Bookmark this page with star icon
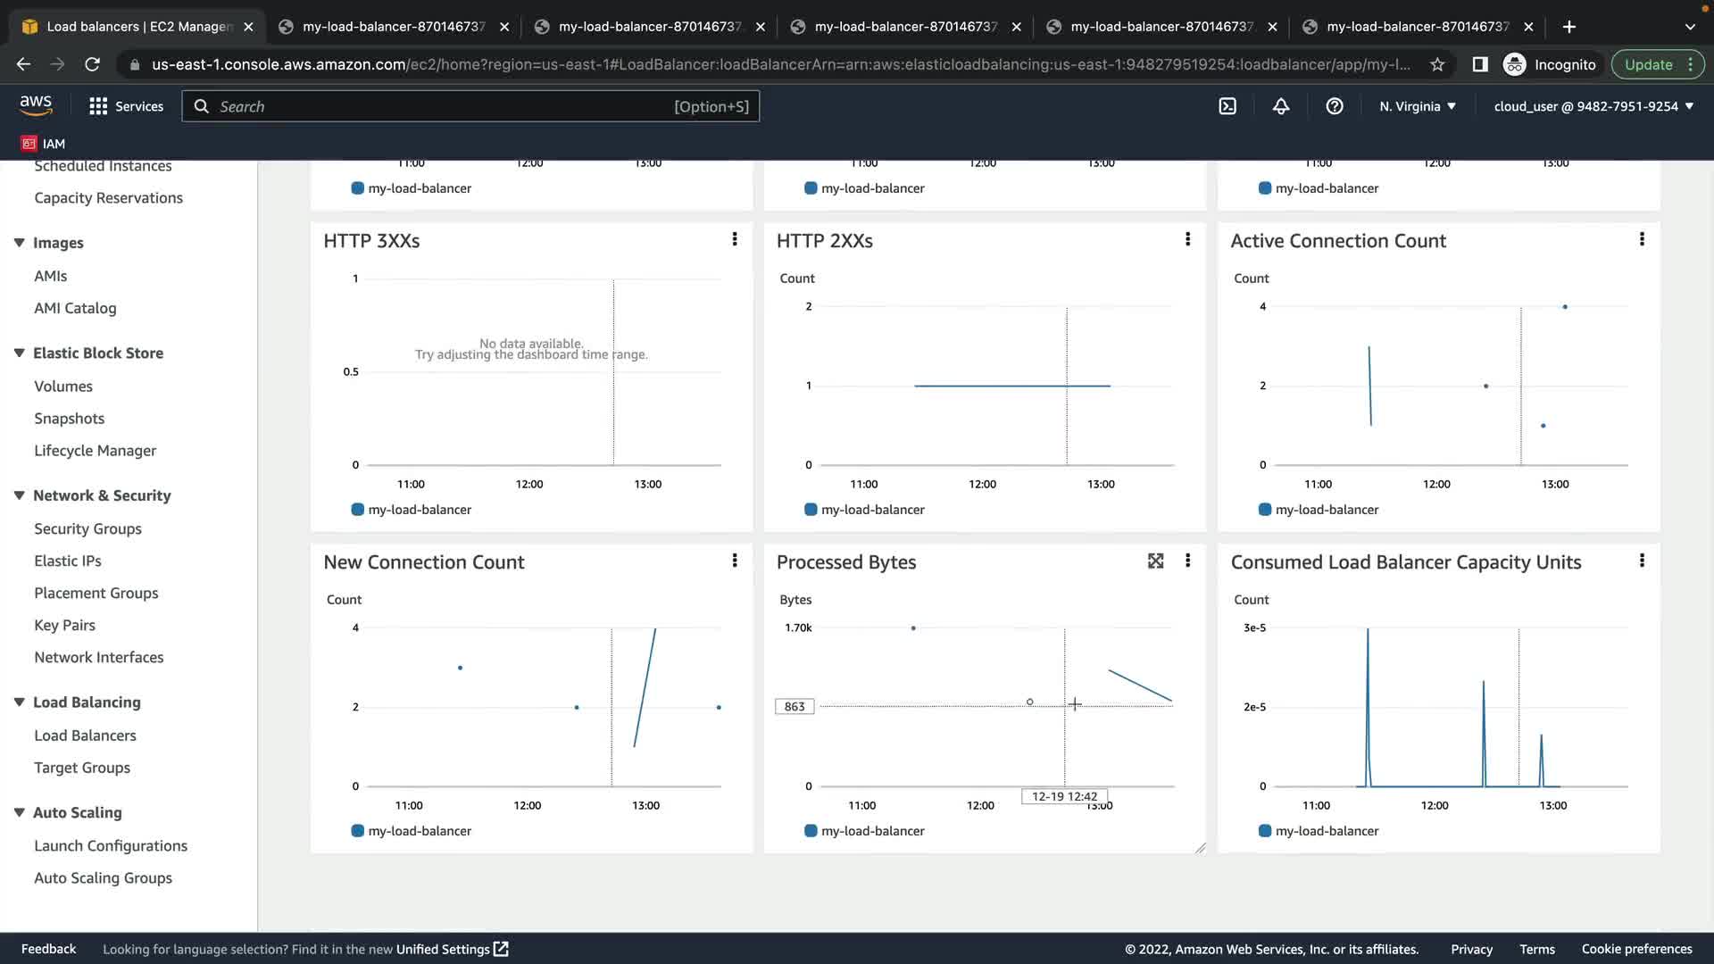The width and height of the screenshot is (1714, 964). point(1437,64)
